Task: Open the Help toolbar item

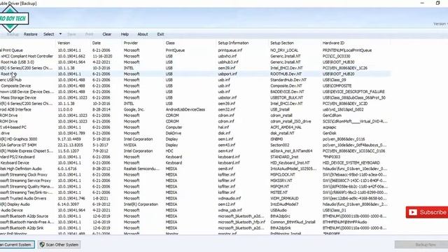Action: pyautogui.click(x=125, y=34)
